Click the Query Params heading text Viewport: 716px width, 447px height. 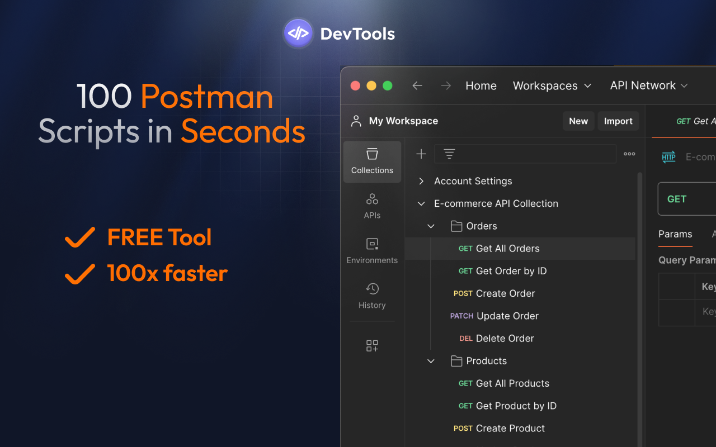coord(687,260)
